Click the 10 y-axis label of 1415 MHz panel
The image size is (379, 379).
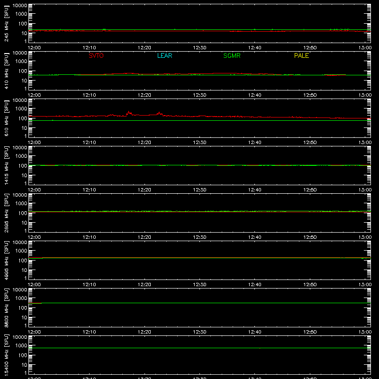(x=24, y=175)
